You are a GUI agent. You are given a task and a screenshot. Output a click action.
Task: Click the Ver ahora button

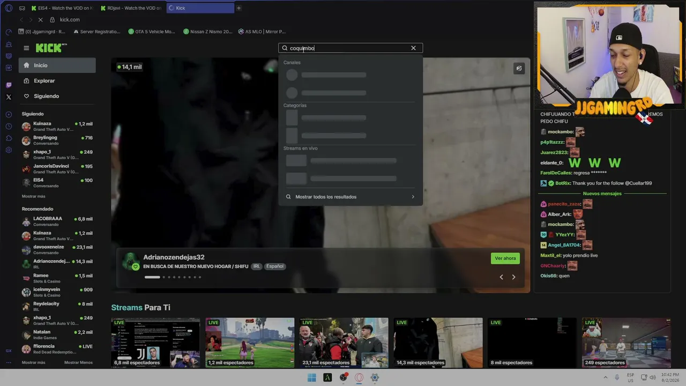click(x=505, y=258)
